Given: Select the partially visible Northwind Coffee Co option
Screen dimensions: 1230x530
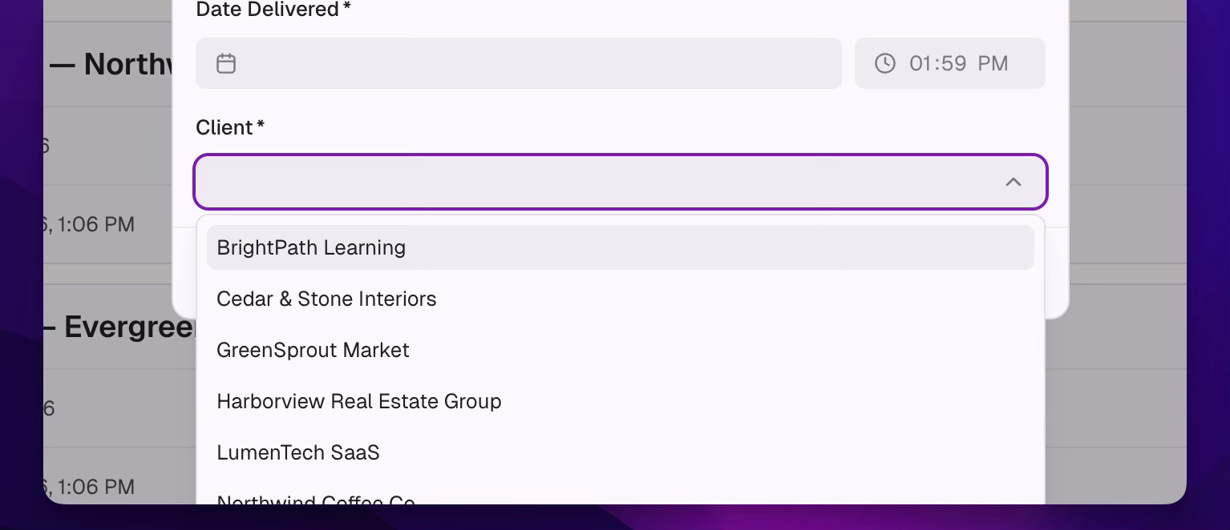Looking at the screenshot, I should [x=620, y=495].
